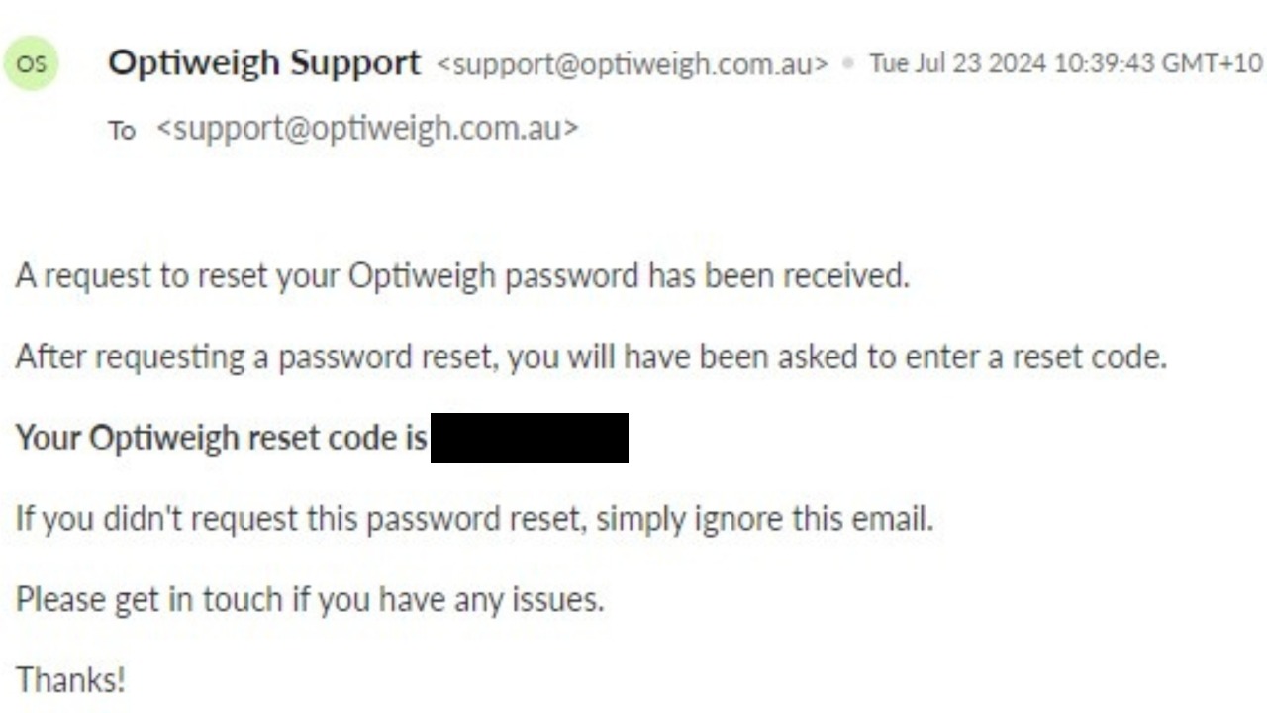The image size is (1267, 713).
Task: Click the sender email address beside the name
Action: (x=632, y=64)
